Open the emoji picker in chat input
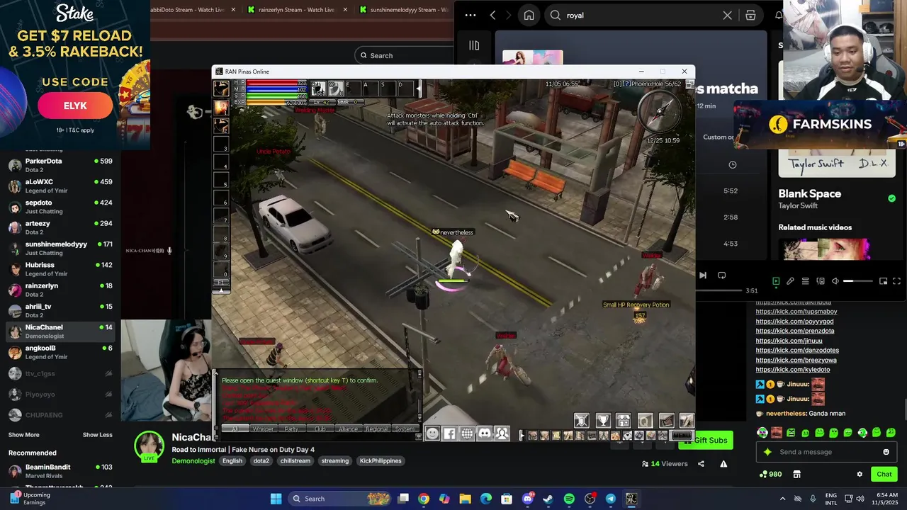 (886, 452)
